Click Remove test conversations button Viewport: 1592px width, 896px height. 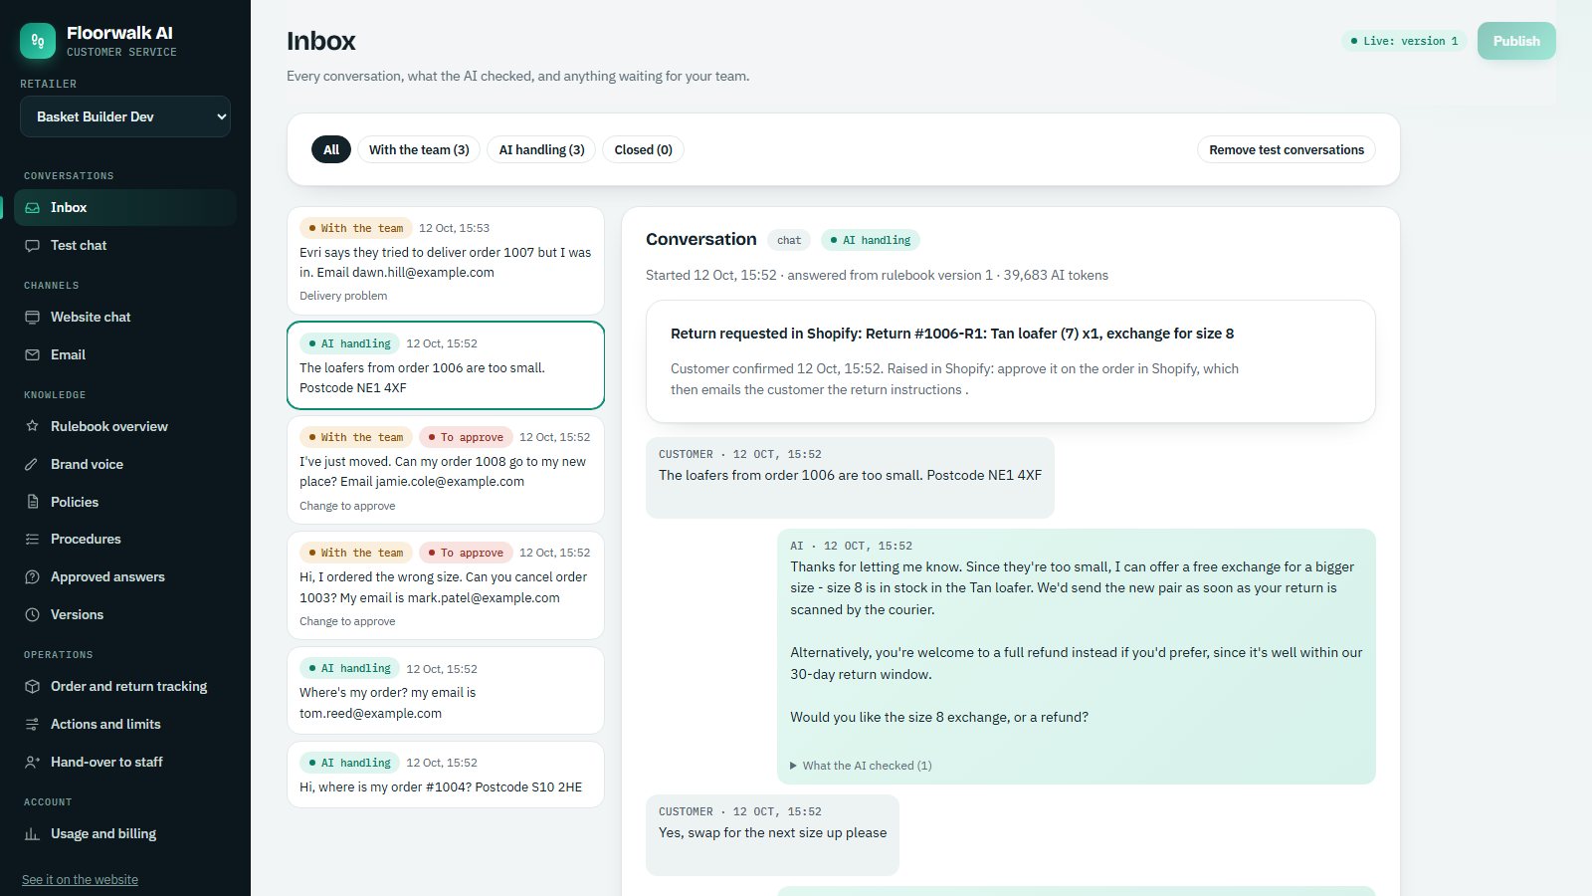pos(1287,149)
